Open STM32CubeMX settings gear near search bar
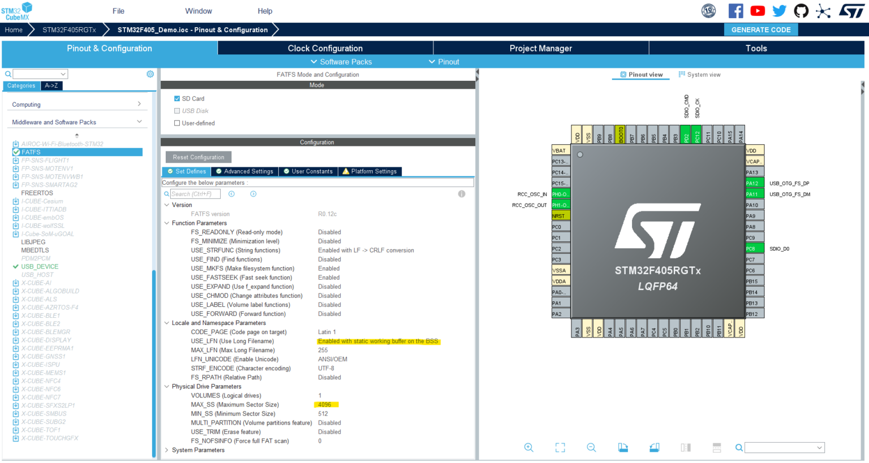This screenshot has height=463, width=869. 150,73
